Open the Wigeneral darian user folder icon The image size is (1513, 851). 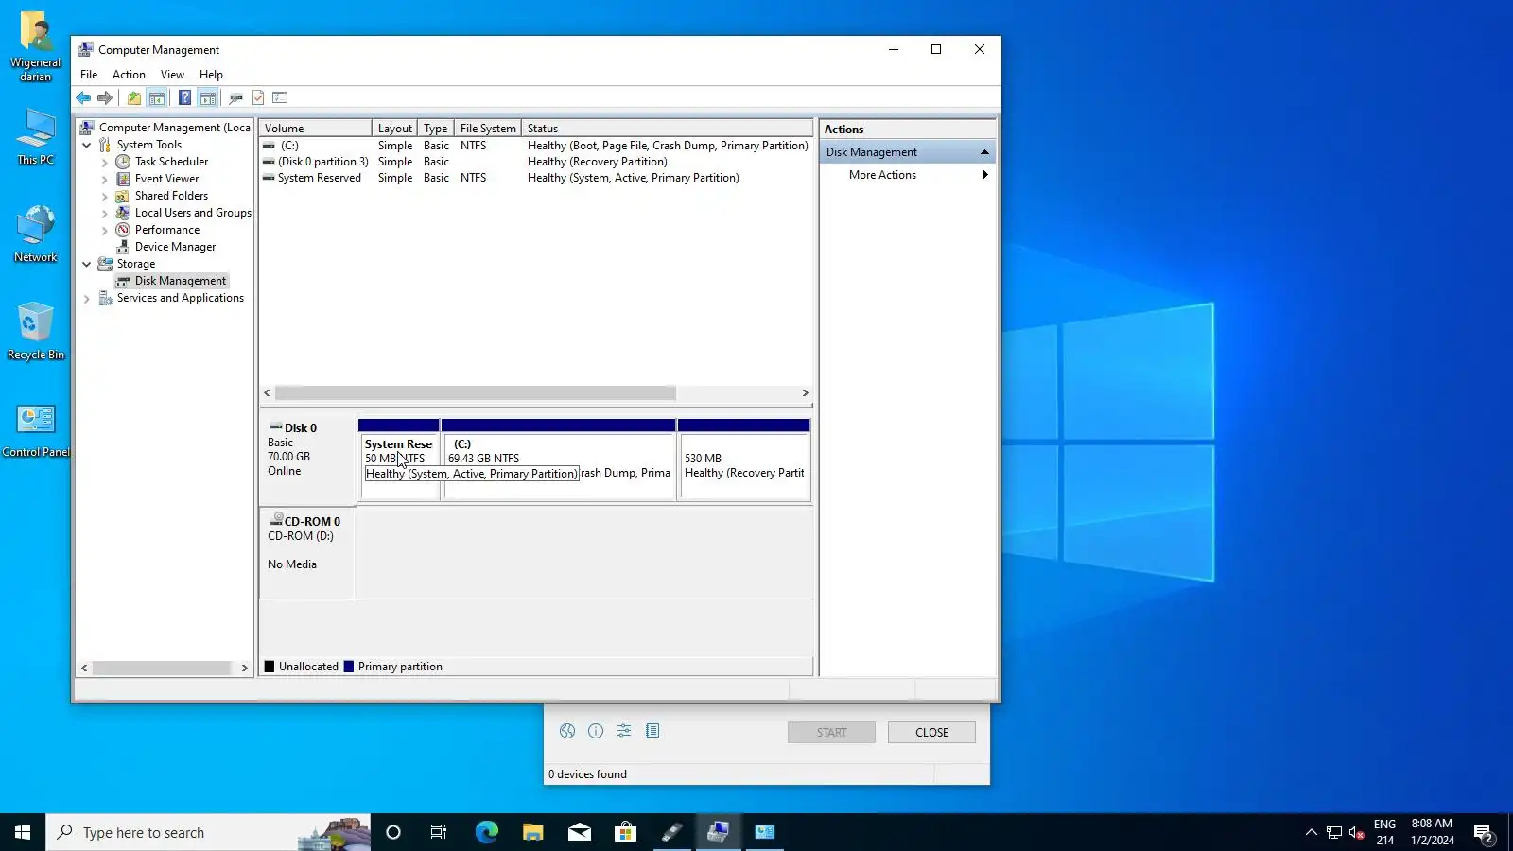[x=36, y=47]
